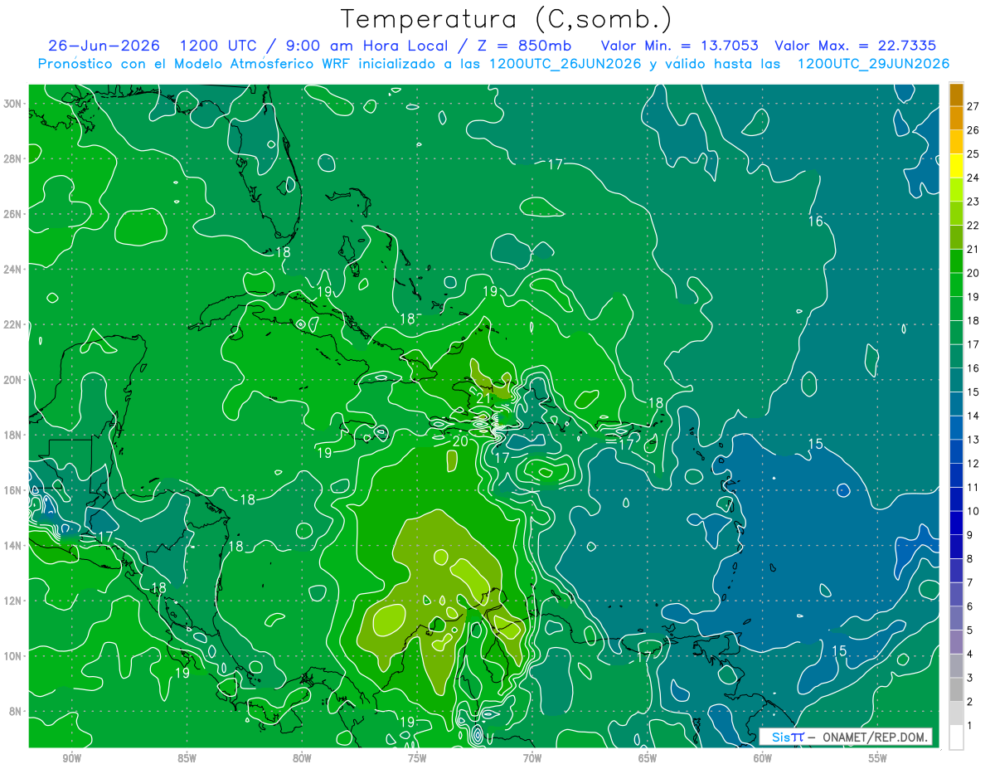Click the color bar value 23
Image resolution: width=995 pixels, height=769 pixels.
pyautogui.click(x=973, y=202)
